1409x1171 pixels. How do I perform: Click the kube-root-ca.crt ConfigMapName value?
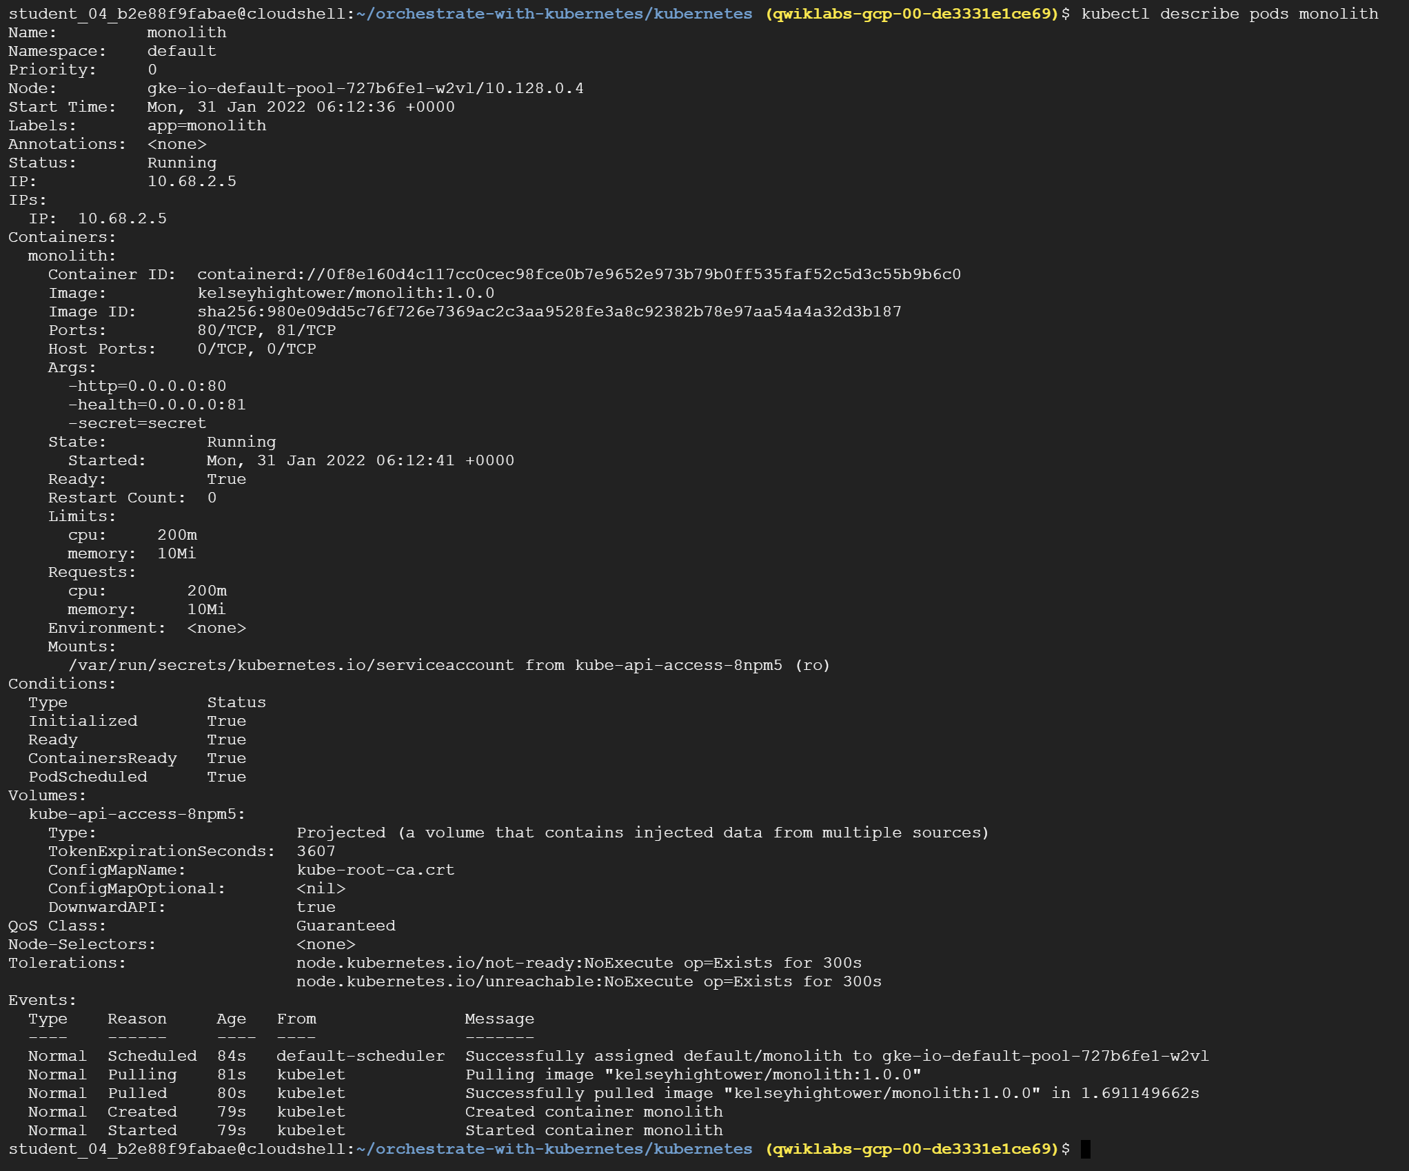pos(375,870)
